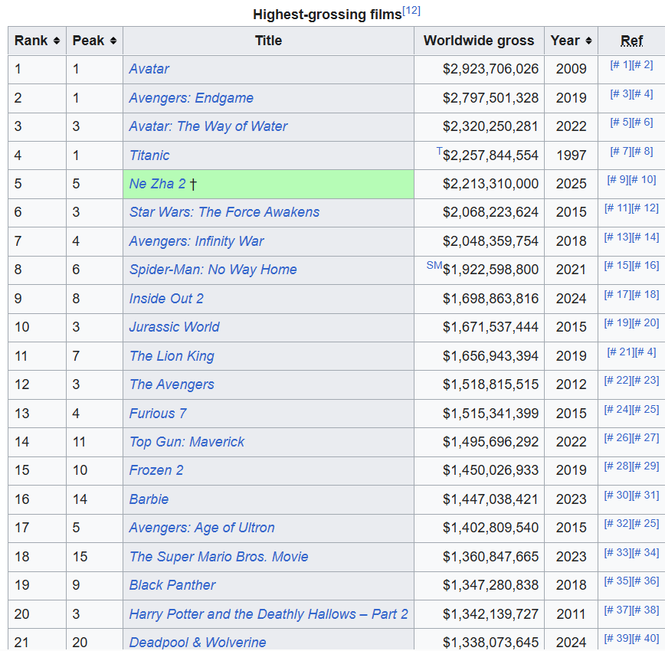
Task: Click the SM superscript beside Spider-Man's gross
Action: pos(434,265)
